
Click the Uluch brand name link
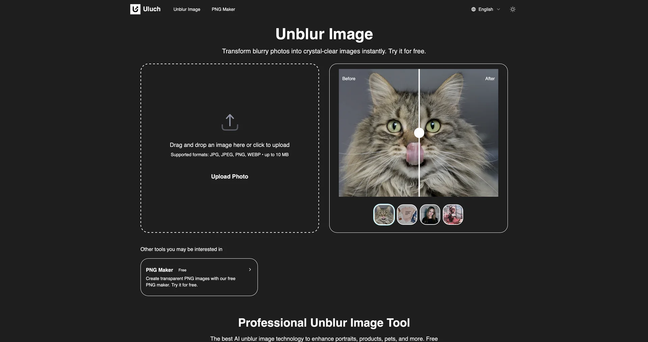152,9
